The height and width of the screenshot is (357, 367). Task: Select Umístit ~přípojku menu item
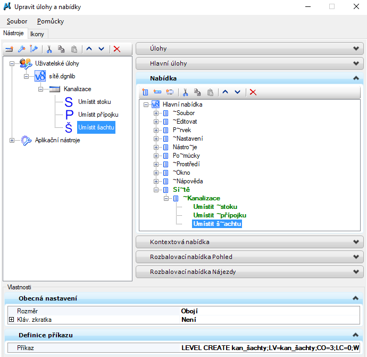tap(220, 215)
